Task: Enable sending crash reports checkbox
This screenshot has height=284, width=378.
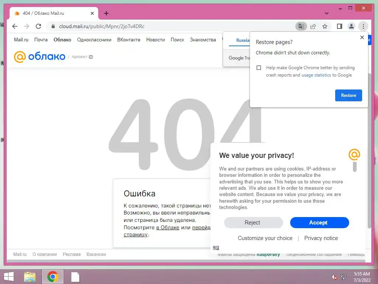Action: coord(259,68)
